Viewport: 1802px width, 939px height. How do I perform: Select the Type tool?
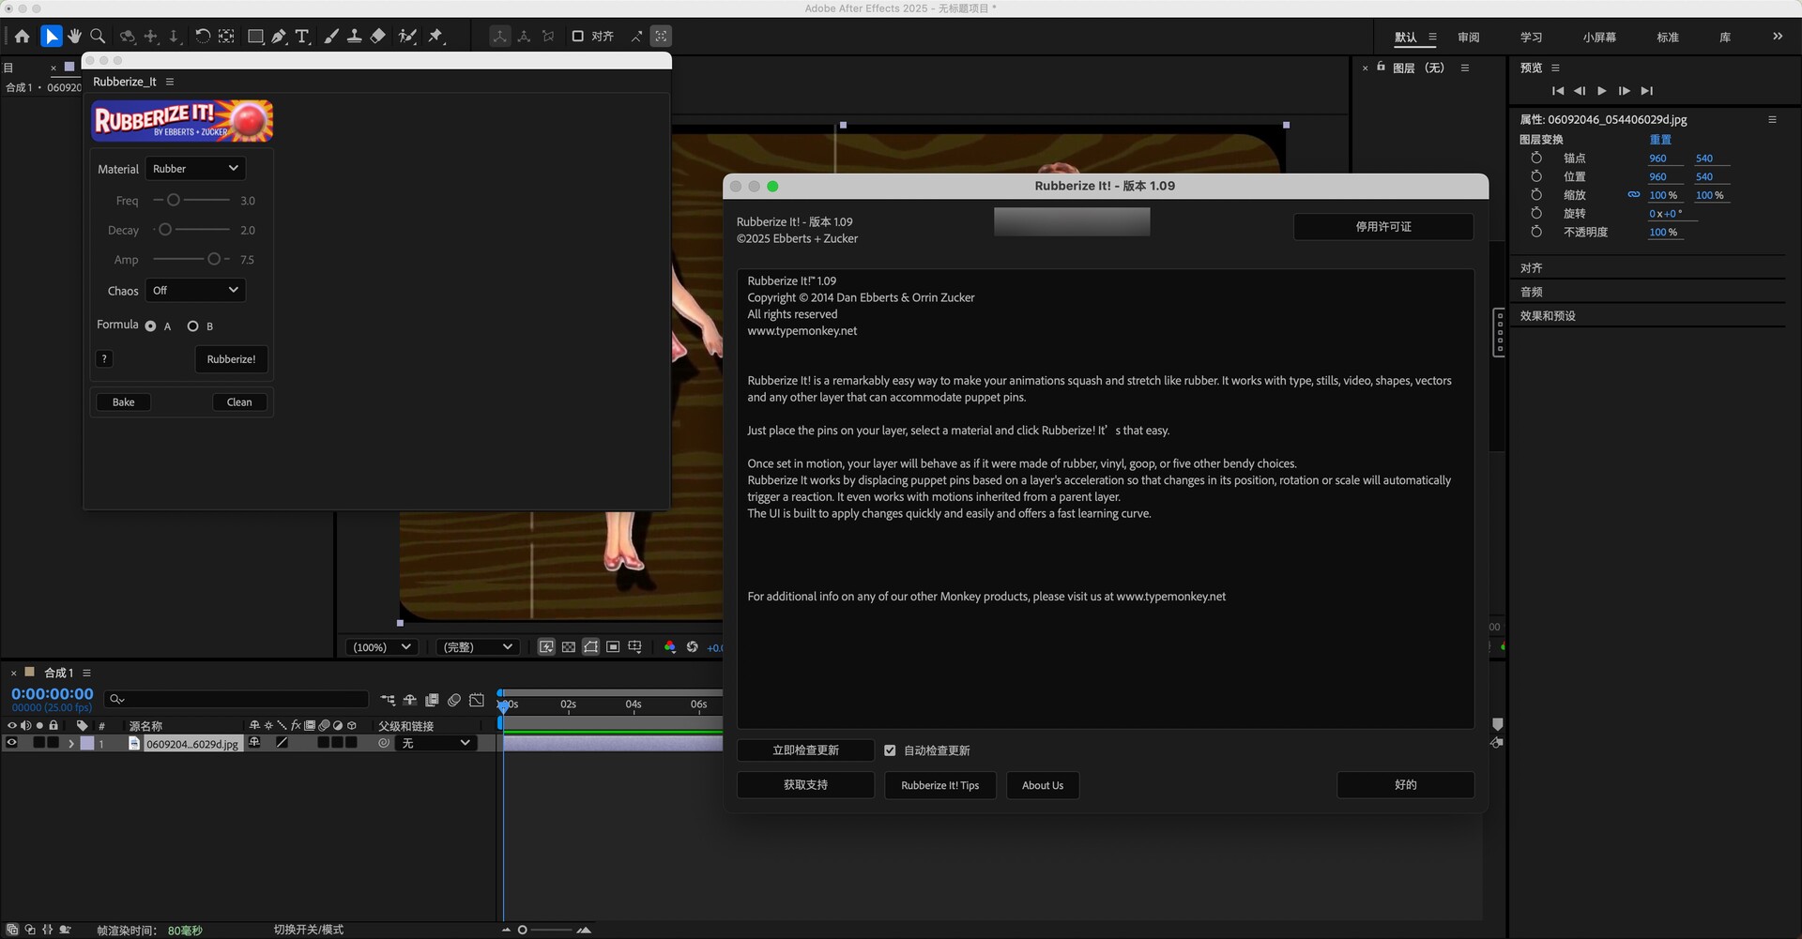[x=302, y=37]
